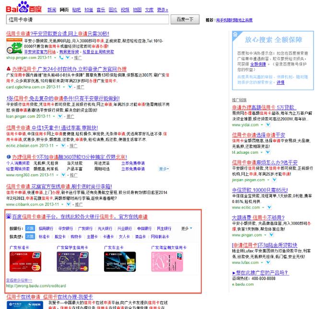Open the 知道 tab in the top navigation
The image size is (326, 309).
click(x=89, y=10)
